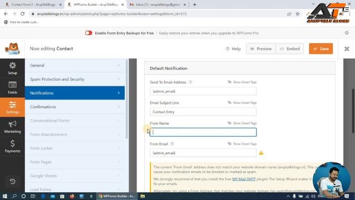
Task: Save the form with orange Save button
Action: tap(321, 49)
